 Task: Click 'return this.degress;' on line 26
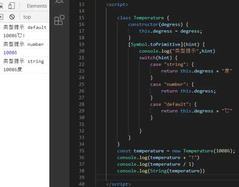point(188,91)
